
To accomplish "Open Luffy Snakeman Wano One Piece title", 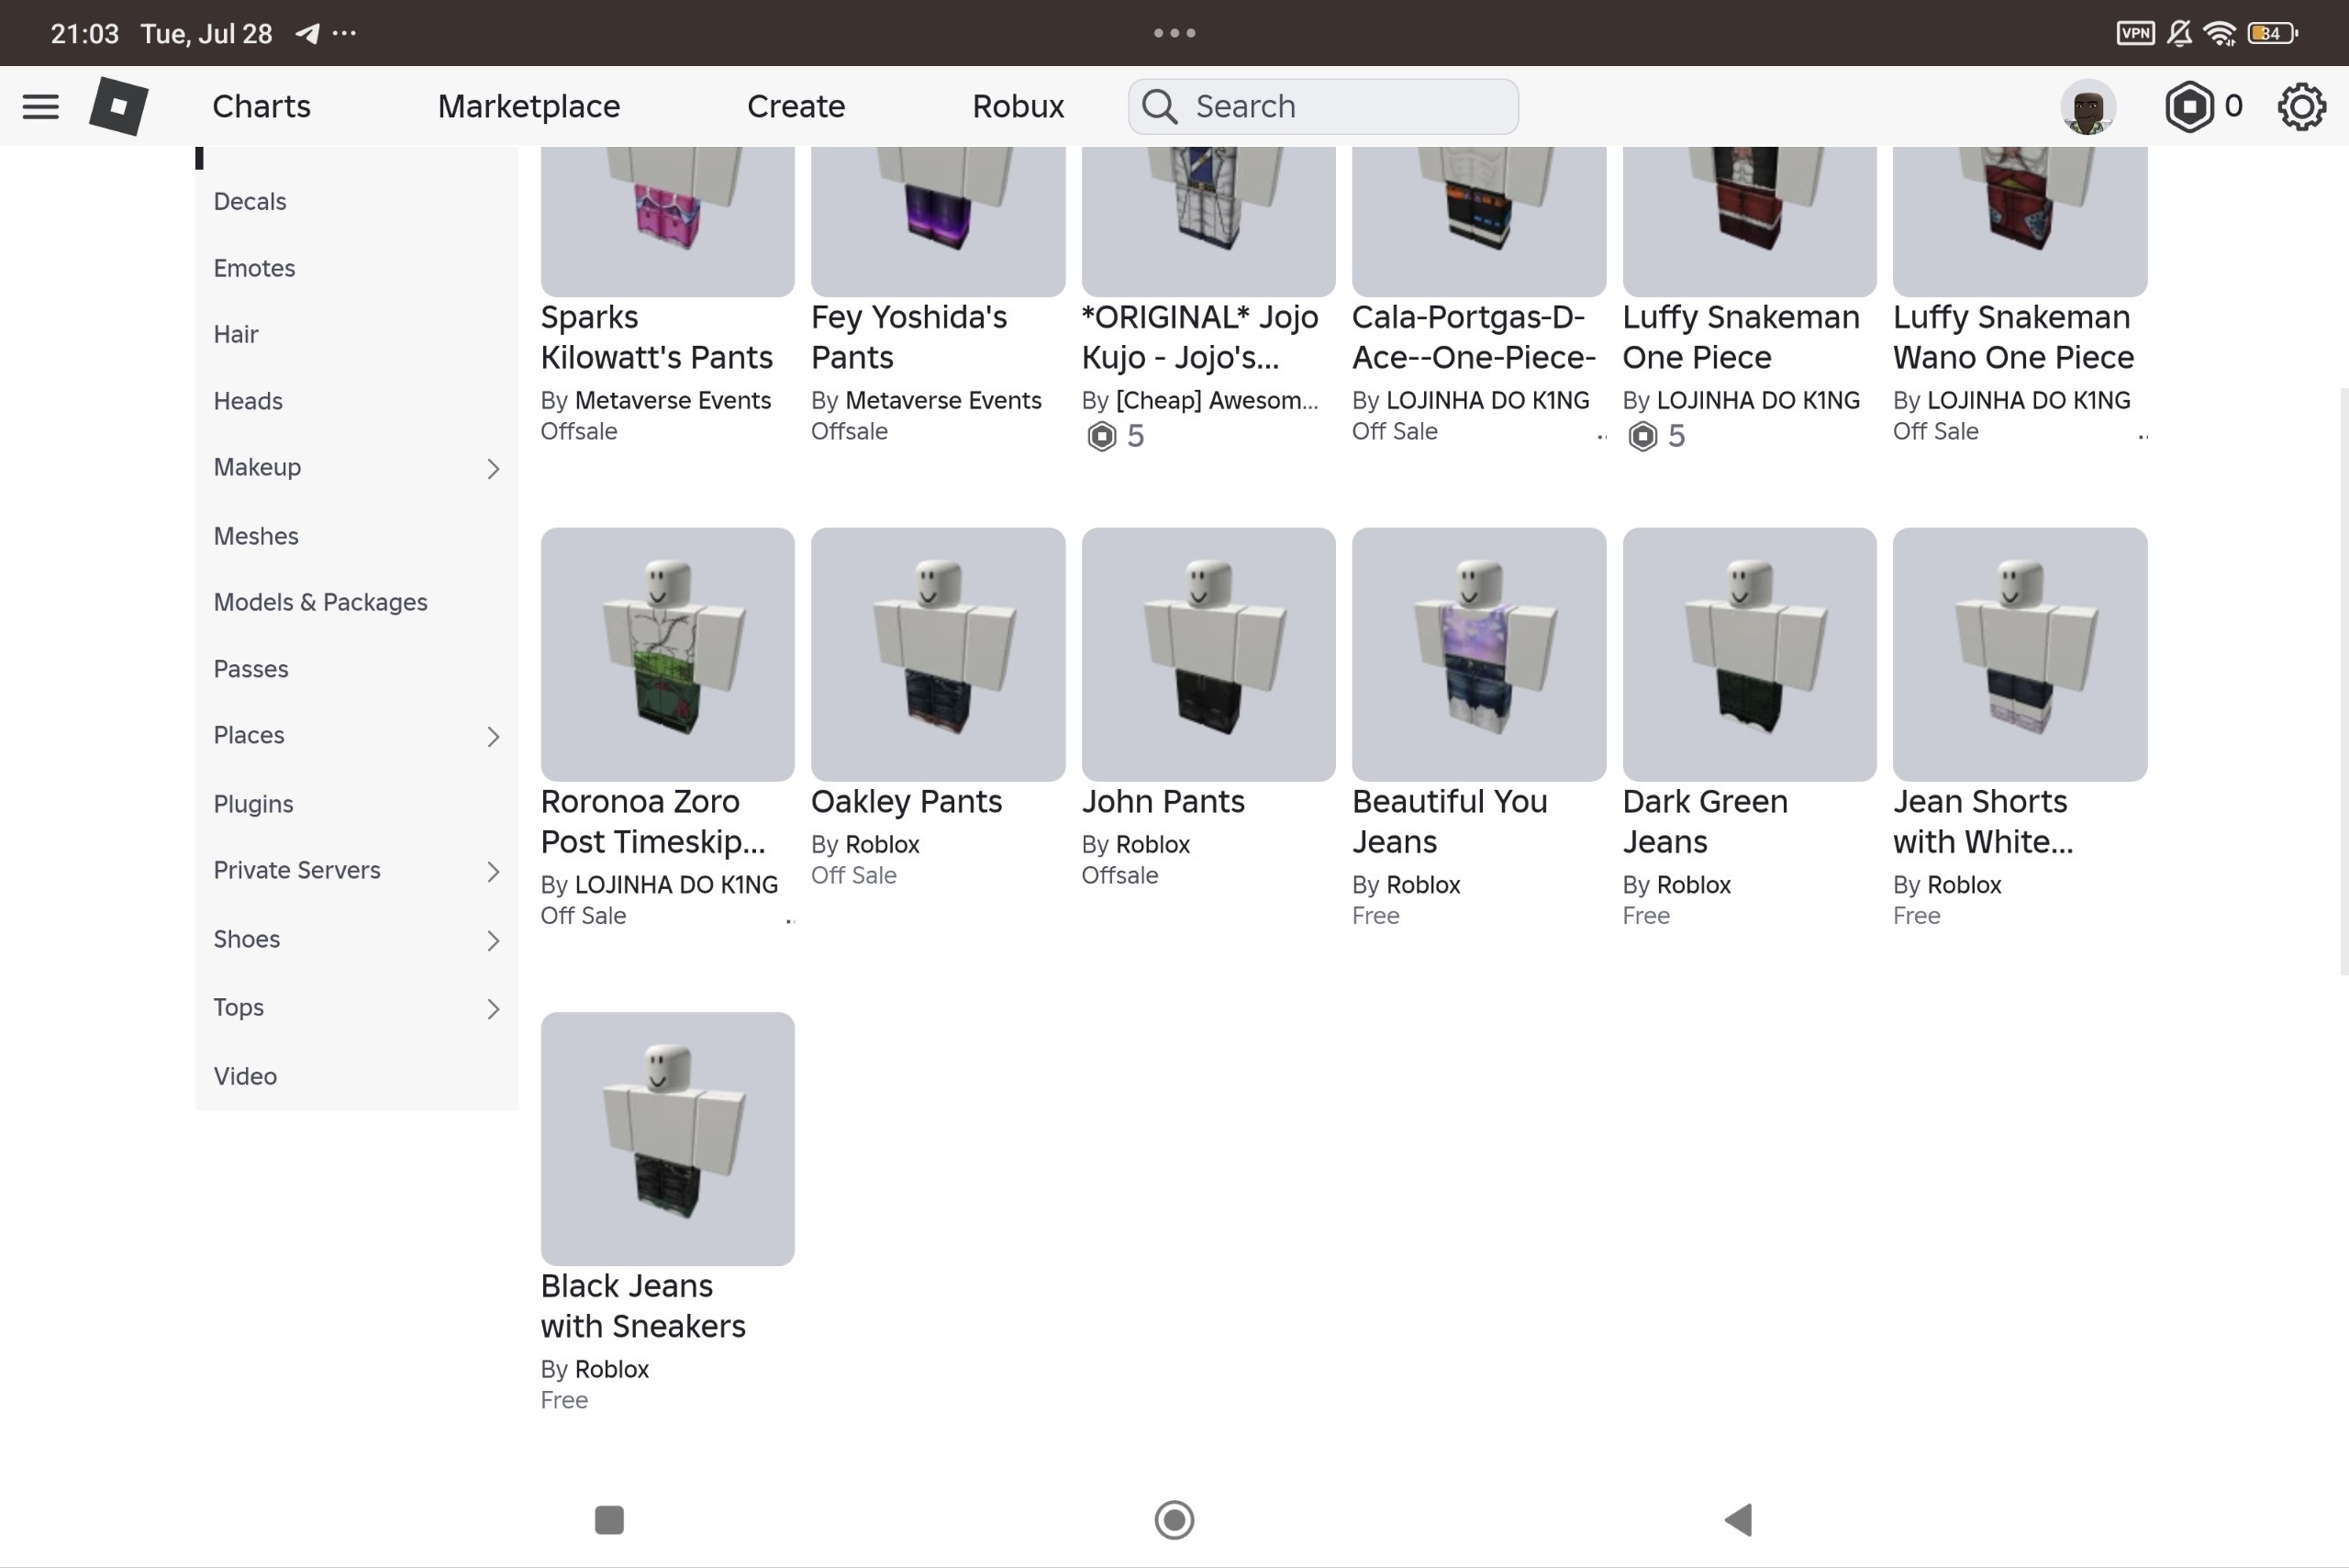I will (x=2013, y=337).
